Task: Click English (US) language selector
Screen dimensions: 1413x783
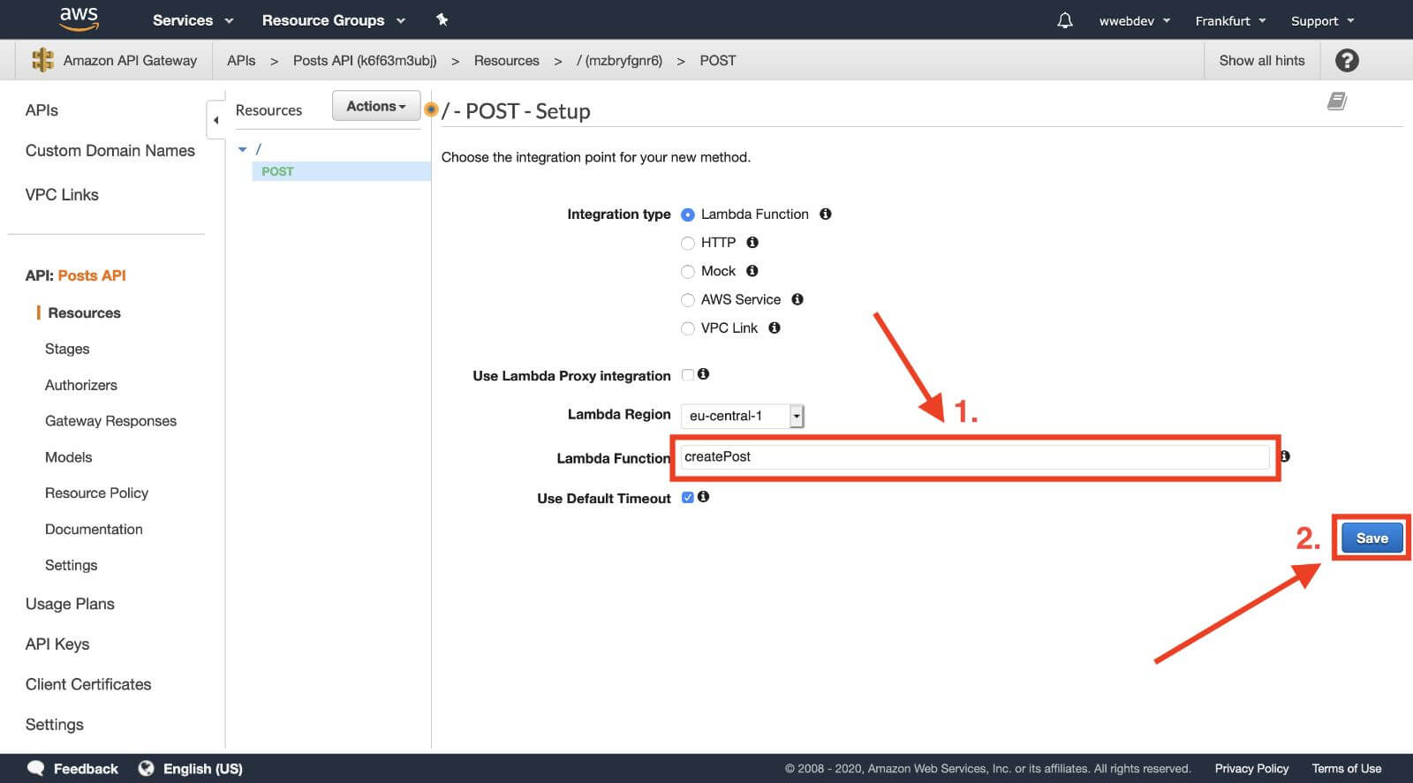Action: (x=202, y=769)
